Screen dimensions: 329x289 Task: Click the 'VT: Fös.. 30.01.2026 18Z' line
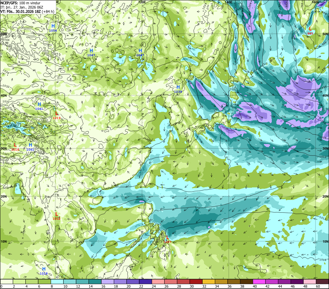[x=20, y=12]
